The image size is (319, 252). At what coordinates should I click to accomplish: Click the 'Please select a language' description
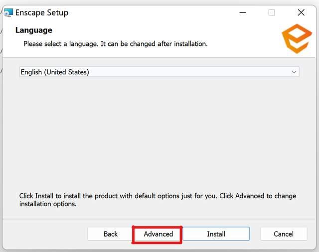point(115,44)
